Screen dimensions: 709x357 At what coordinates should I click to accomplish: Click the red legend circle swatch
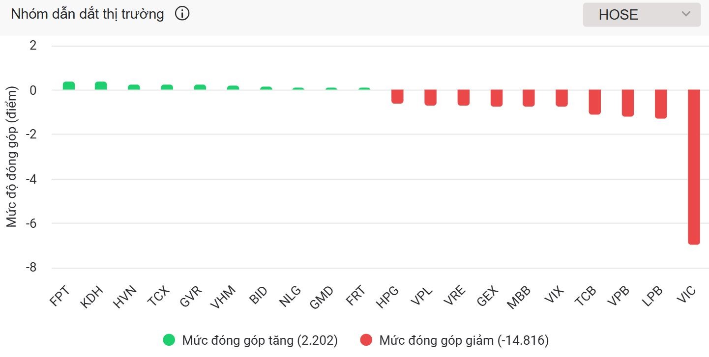pos(366,340)
